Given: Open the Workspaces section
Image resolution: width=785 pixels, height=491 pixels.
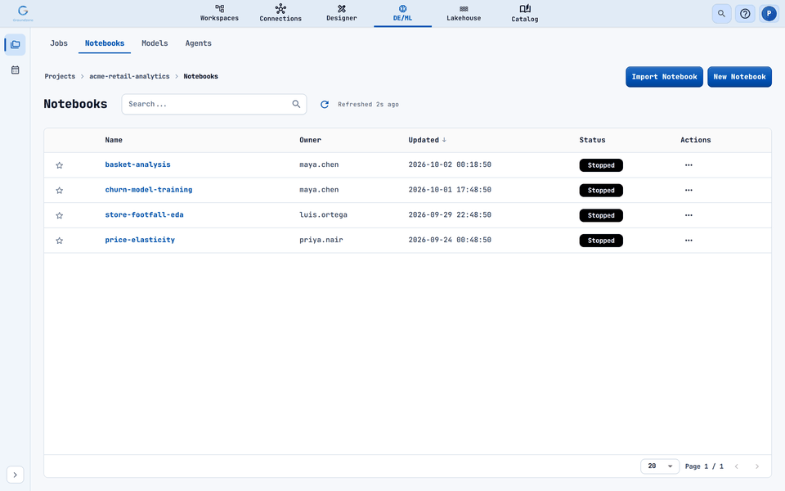Looking at the screenshot, I should 219,13.
